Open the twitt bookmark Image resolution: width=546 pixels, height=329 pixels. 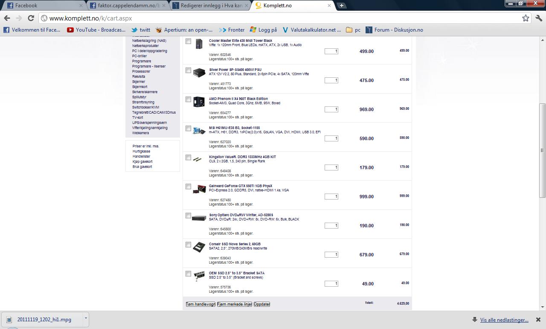(141, 30)
